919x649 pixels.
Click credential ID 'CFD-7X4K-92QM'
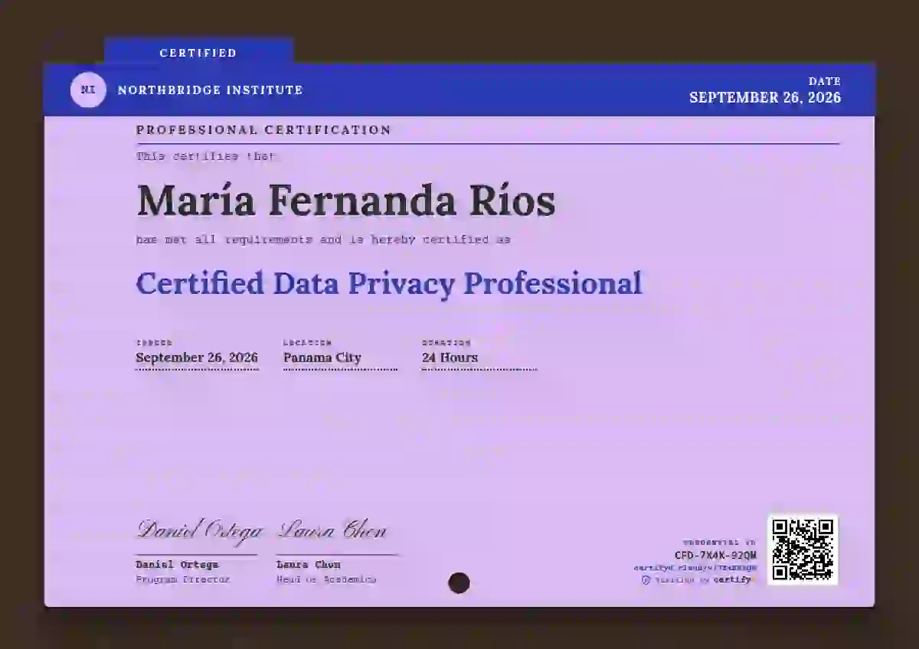pyautogui.click(x=715, y=555)
